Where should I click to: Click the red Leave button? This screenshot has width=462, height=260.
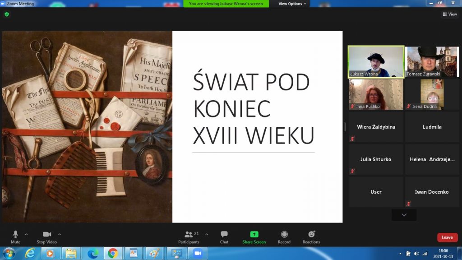point(447,237)
